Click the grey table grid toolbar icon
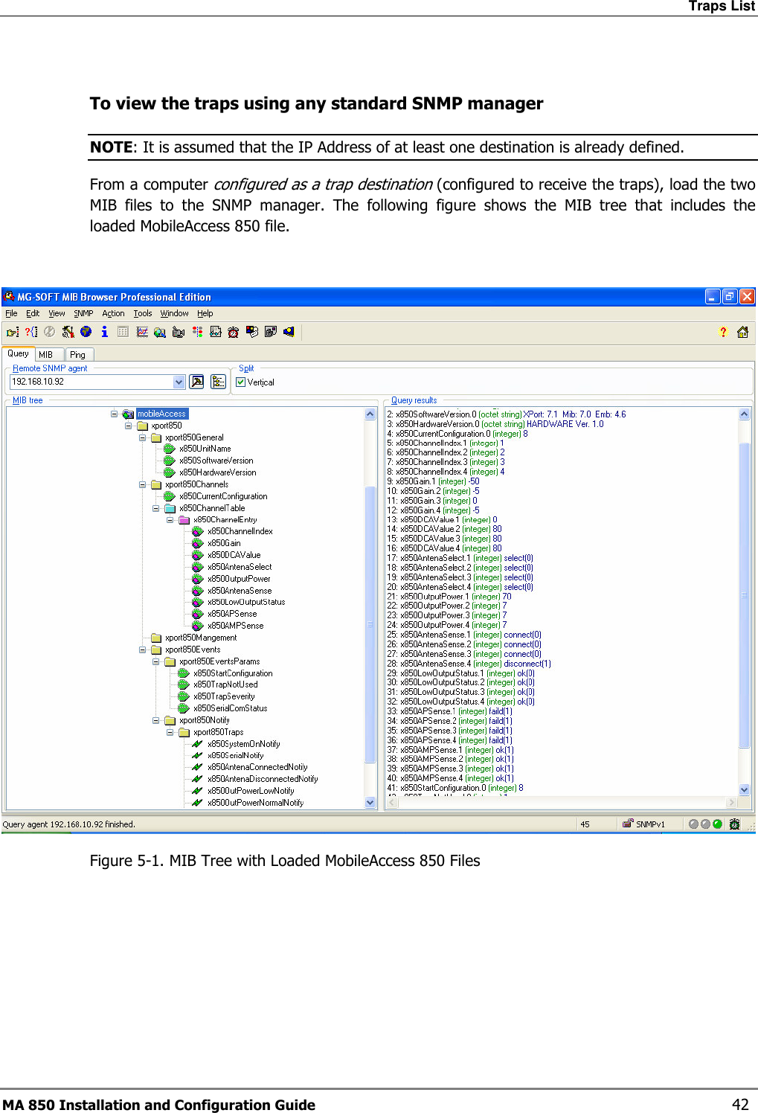 pos(123,332)
